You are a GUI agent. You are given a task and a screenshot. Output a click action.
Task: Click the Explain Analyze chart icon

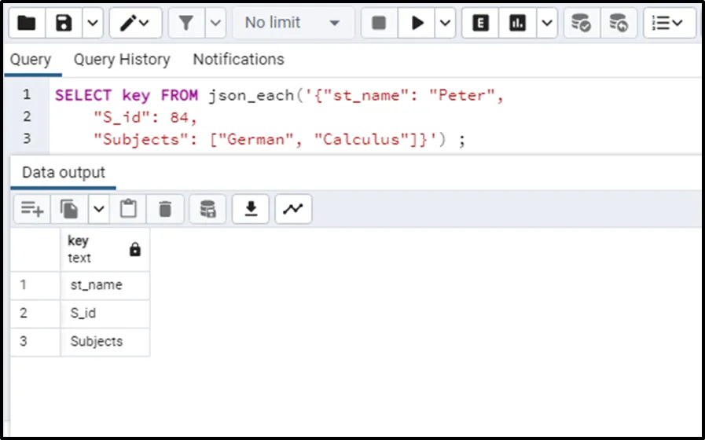point(517,23)
